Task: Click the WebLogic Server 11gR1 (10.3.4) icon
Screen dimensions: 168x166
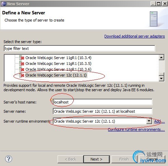Action: (22, 58)
